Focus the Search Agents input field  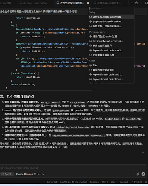click(111, 8)
